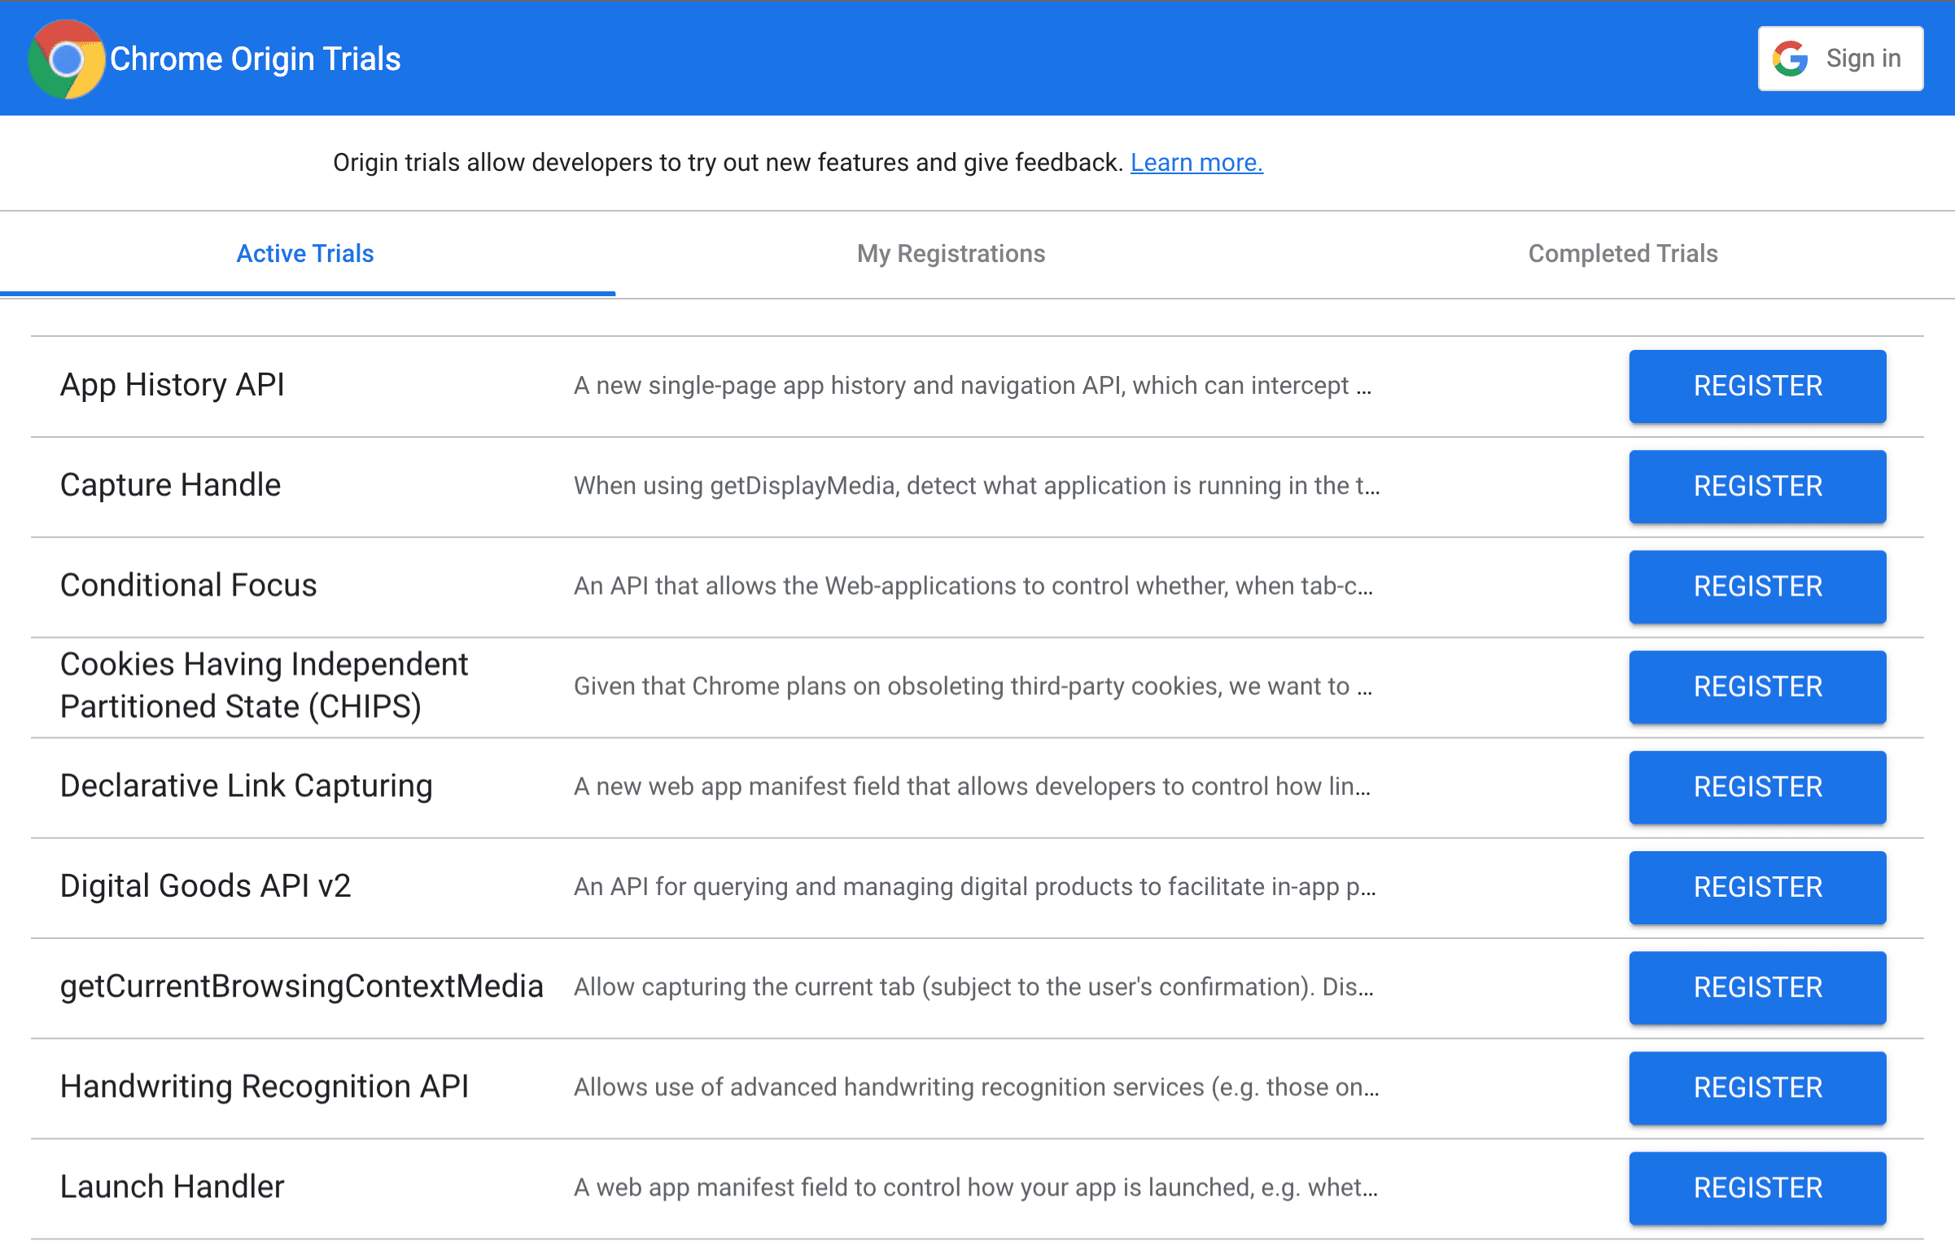
Task: Register for App History API trial
Action: click(x=1756, y=385)
